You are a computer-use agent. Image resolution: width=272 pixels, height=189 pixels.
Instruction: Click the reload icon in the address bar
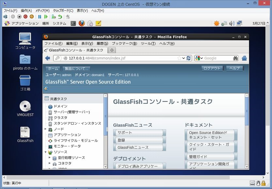189,58
